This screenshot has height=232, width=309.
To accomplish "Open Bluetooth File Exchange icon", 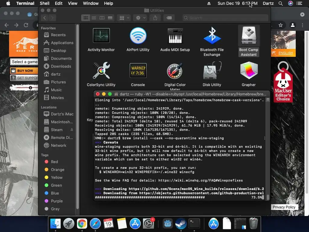I will 212,36.
